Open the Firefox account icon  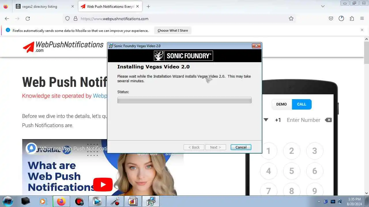(x=341, y=18)
